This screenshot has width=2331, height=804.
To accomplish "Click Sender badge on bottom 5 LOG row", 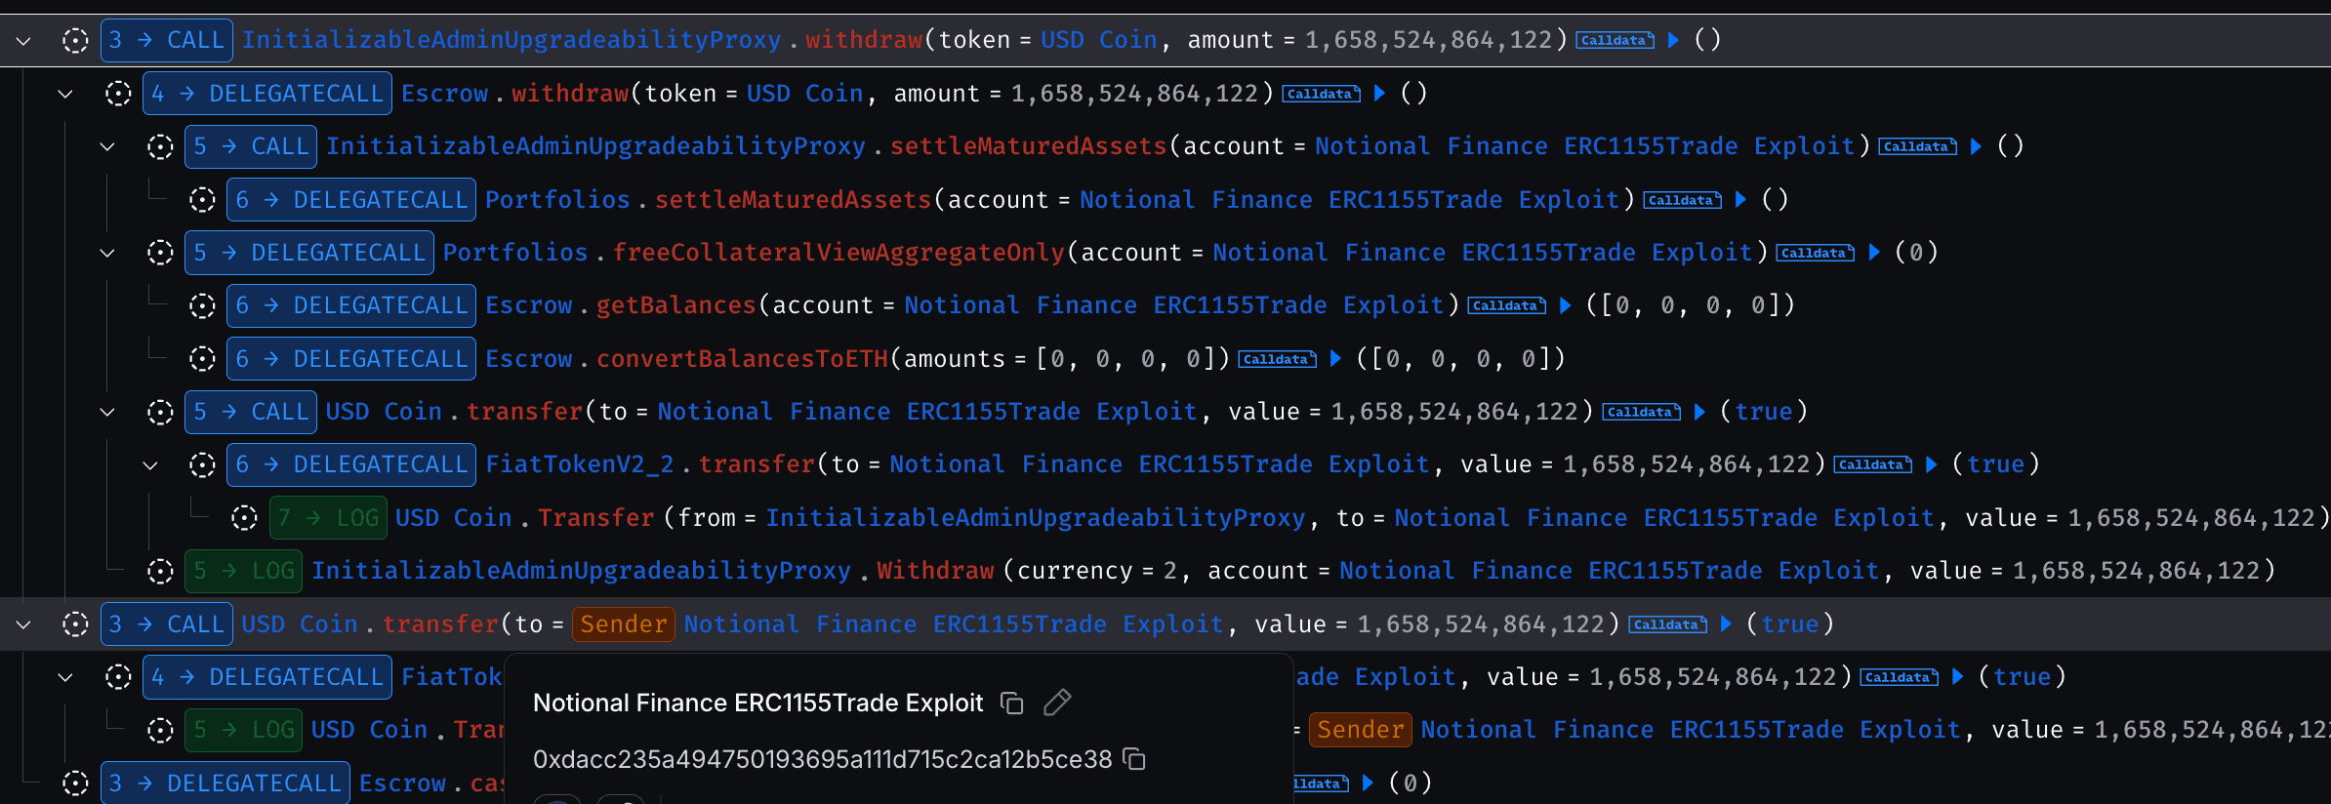I will point(1360,730).
